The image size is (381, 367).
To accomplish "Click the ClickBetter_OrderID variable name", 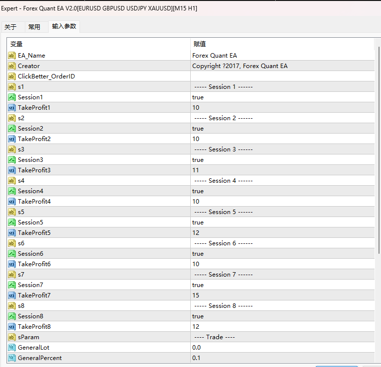I will coord(46,76).
